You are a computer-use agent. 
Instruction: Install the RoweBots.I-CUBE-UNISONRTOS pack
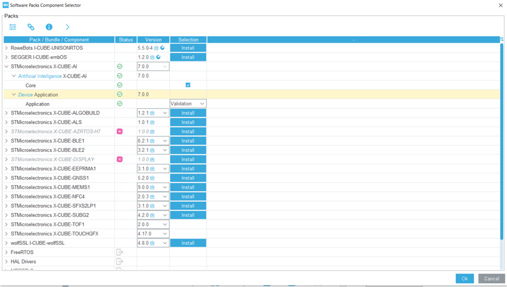point(188,48)
